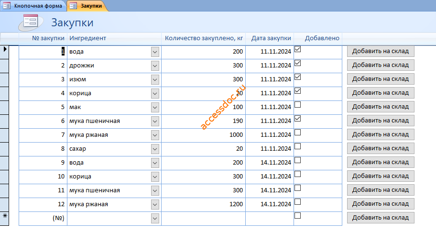
Task: Check Добавлено for purchase 12 мука ржаная
Action: 297,202
